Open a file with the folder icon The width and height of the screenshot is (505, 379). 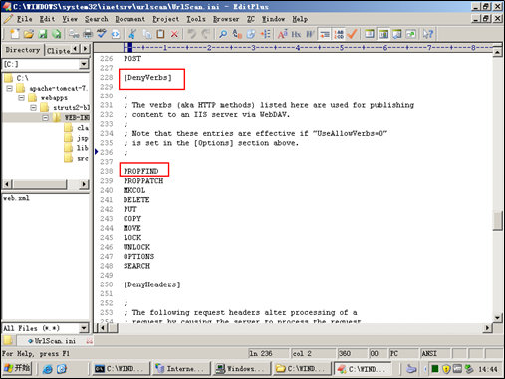[x=29, y=34]
